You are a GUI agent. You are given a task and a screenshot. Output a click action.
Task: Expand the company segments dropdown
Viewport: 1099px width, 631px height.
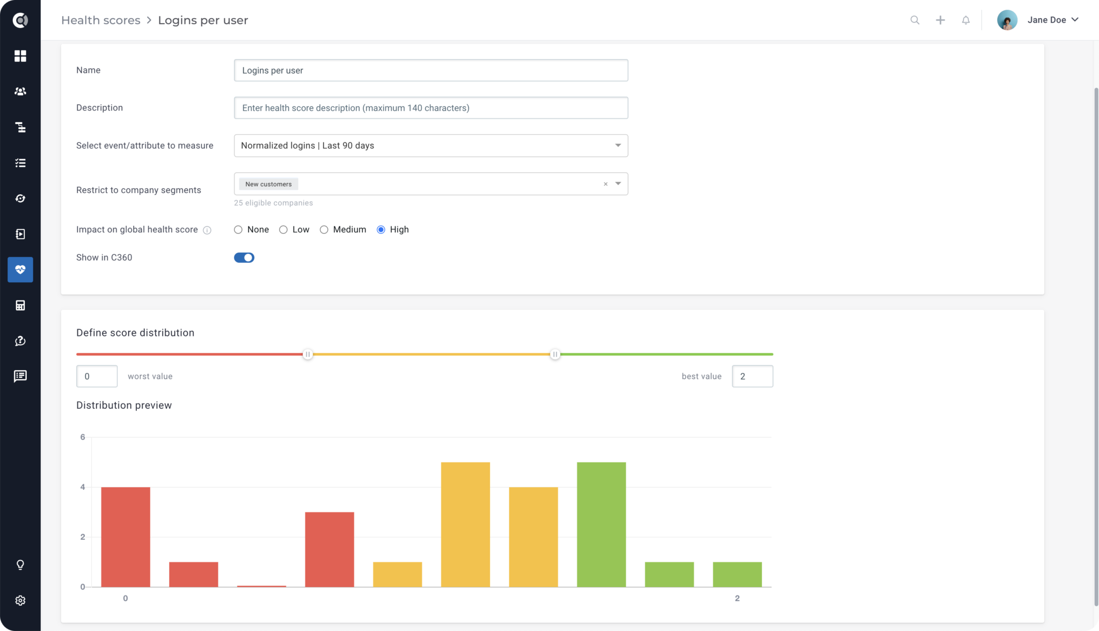coord(617,184)
